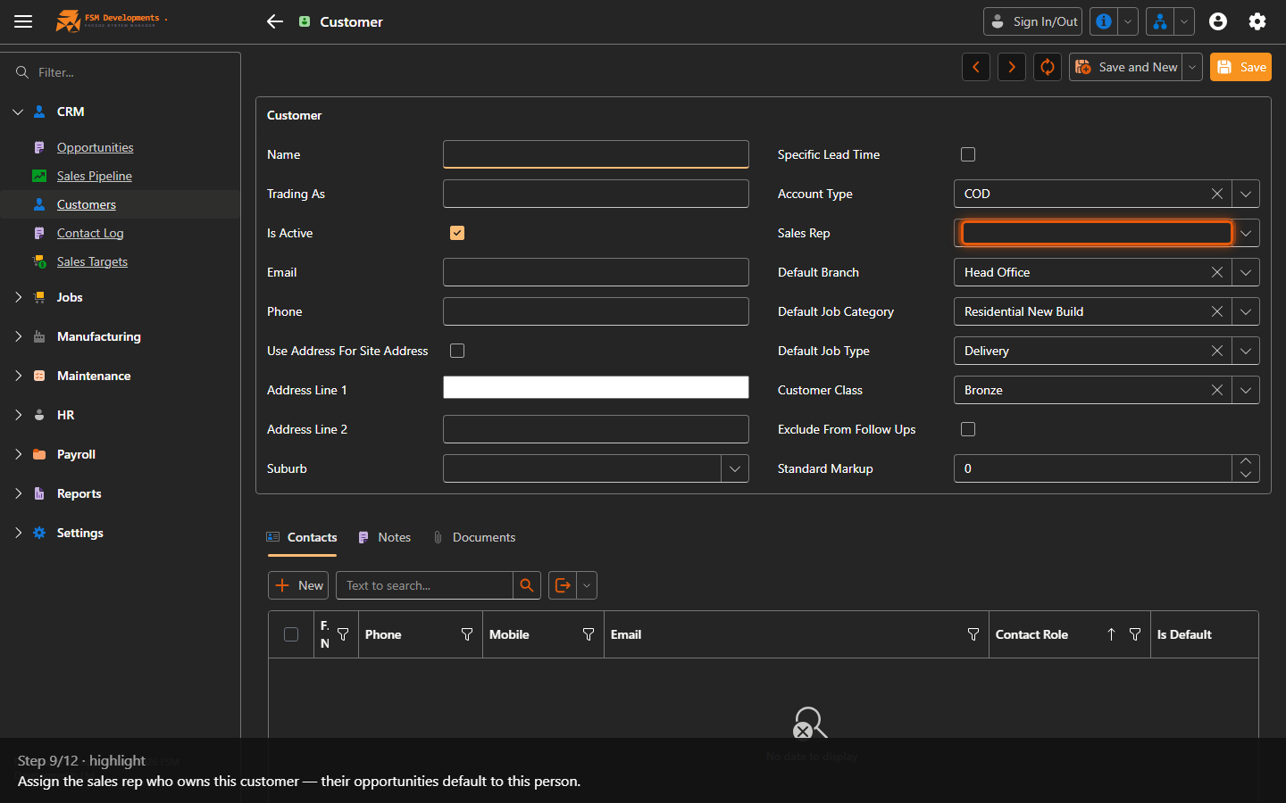
Task: Open the Sales Rep dropdown arrow
Action: 1246,233
